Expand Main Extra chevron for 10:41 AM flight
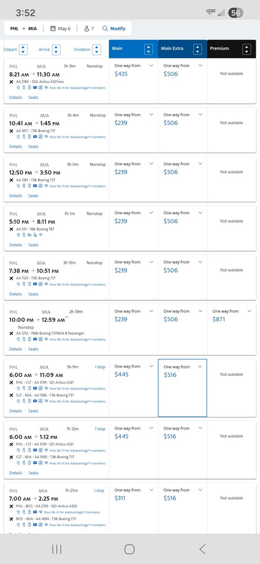Screen dimensions: 260x564 (200, 115)
